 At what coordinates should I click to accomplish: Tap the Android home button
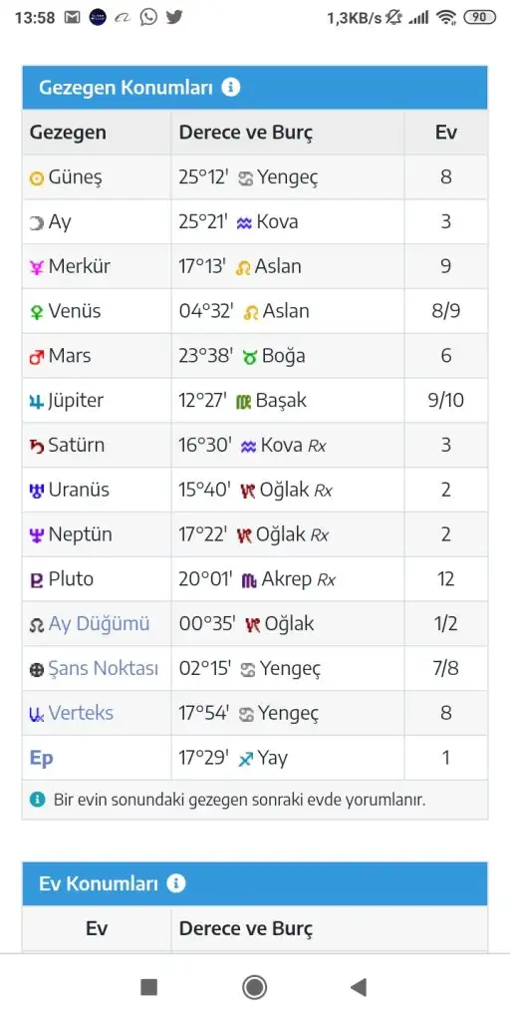(x=254, y=987)
